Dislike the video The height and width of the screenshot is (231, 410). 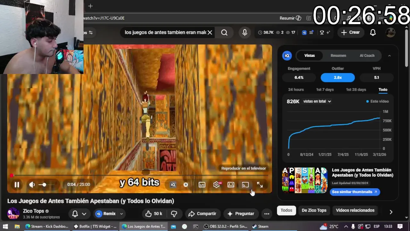pyautogui.click(x=174, y=214)
